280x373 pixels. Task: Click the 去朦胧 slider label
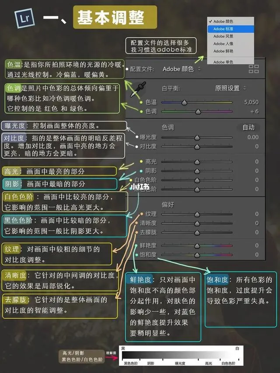coord(148,232)
